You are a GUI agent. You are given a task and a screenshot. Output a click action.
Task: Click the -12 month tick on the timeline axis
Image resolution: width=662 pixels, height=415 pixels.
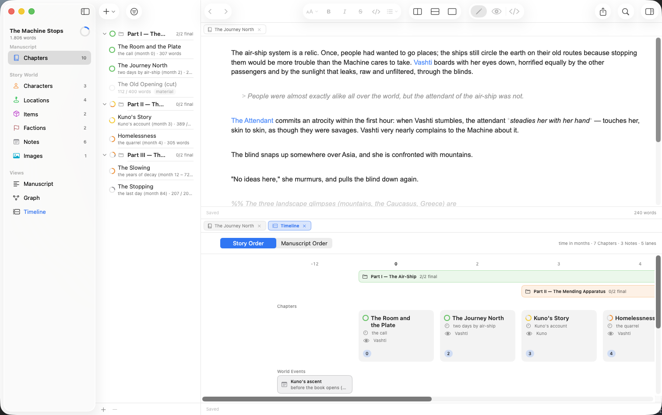point(314,264)
